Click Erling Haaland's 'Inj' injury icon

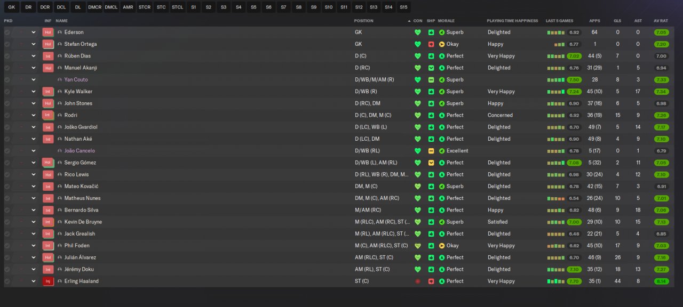coord(47,281)
